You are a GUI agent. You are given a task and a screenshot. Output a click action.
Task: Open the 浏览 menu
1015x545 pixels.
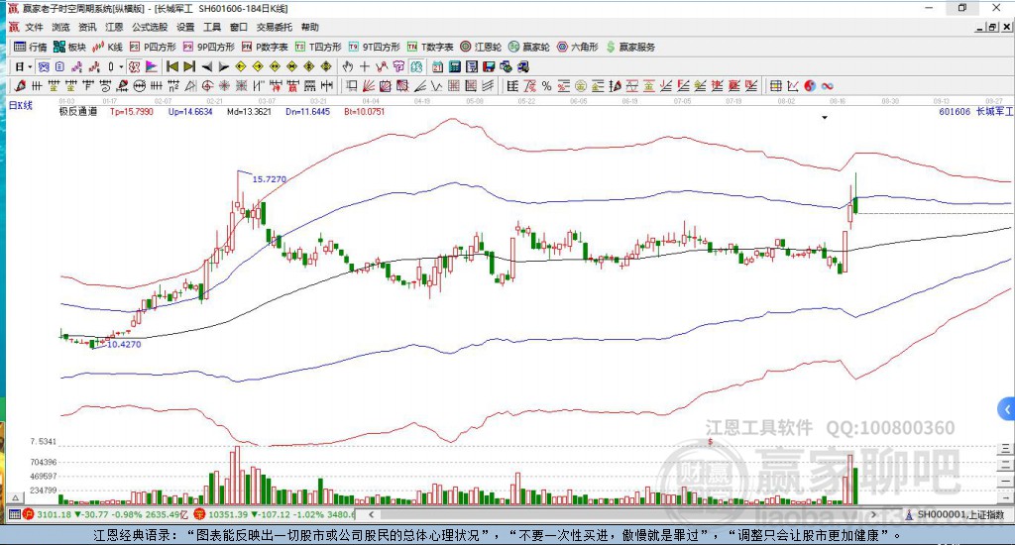tap(60, 27)
